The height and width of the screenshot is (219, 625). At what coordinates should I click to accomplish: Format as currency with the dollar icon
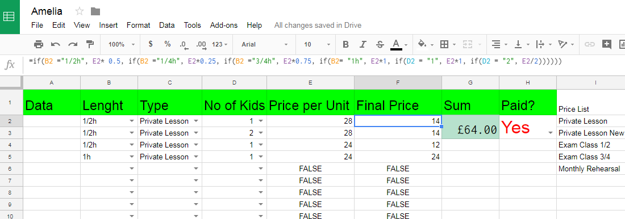pos(150,44)
